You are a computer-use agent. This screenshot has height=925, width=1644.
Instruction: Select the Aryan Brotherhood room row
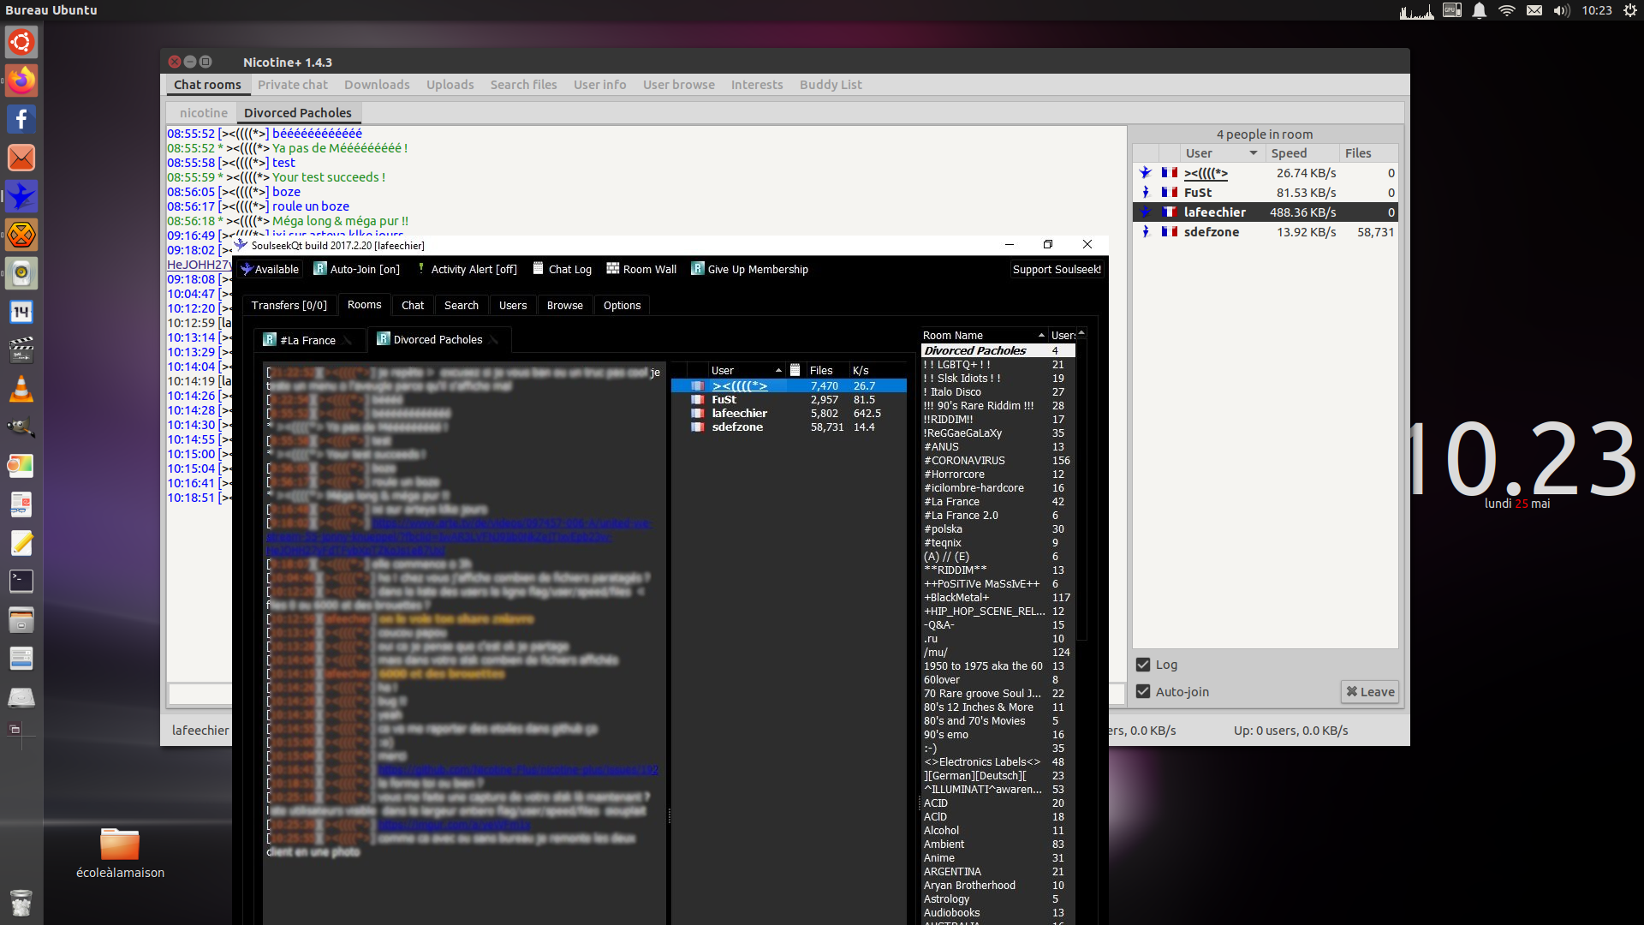[x=998, y=886]
